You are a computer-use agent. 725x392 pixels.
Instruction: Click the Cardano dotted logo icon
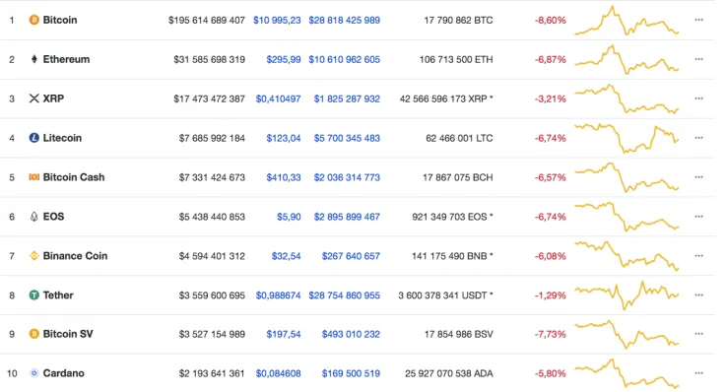tap(33, 373)
